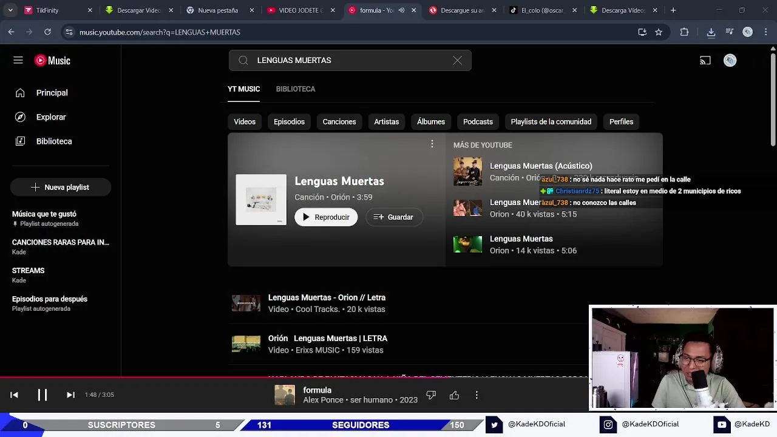Viewport: 777px width, 437px height.
Task: Click Reproducir button on top result
Action: pyautogui.click(x=326, y=217)
